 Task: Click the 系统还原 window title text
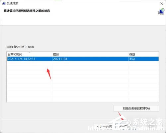pos(12,4)
